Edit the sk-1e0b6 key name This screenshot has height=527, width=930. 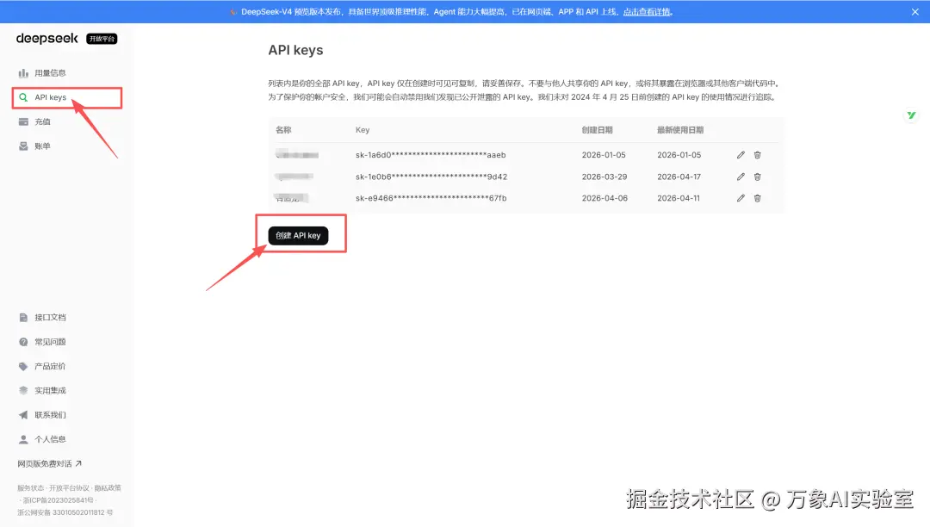[x=741, y=177]
